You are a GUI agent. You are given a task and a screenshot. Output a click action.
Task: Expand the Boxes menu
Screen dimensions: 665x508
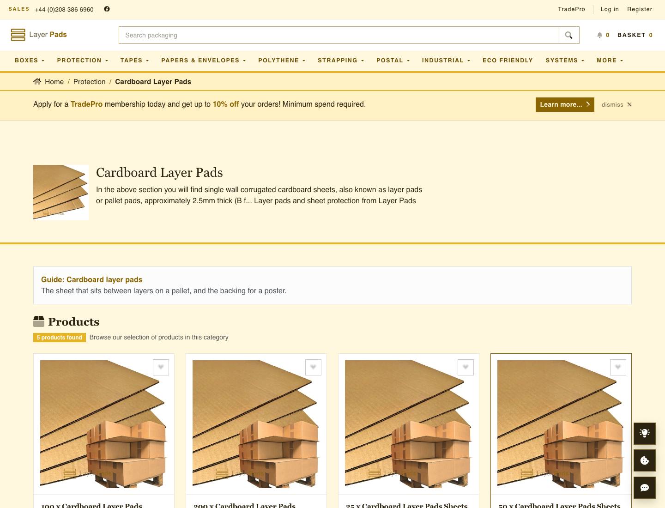(30, 60)
